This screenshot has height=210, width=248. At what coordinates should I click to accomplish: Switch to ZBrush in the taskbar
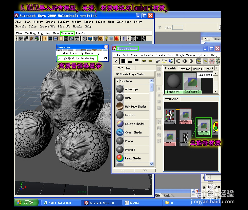tap(142, 203)
